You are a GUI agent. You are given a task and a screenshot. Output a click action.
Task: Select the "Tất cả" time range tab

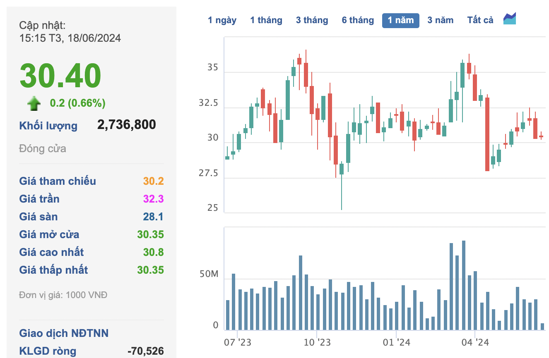pos(480,20)
